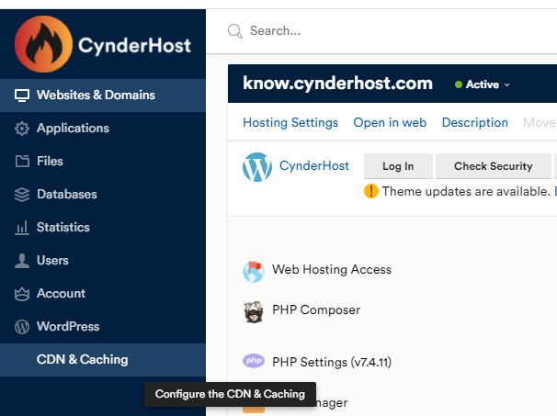The image size is (557, 416).
Task: Open Websites & Domains menu item
Action: point(103,96)
